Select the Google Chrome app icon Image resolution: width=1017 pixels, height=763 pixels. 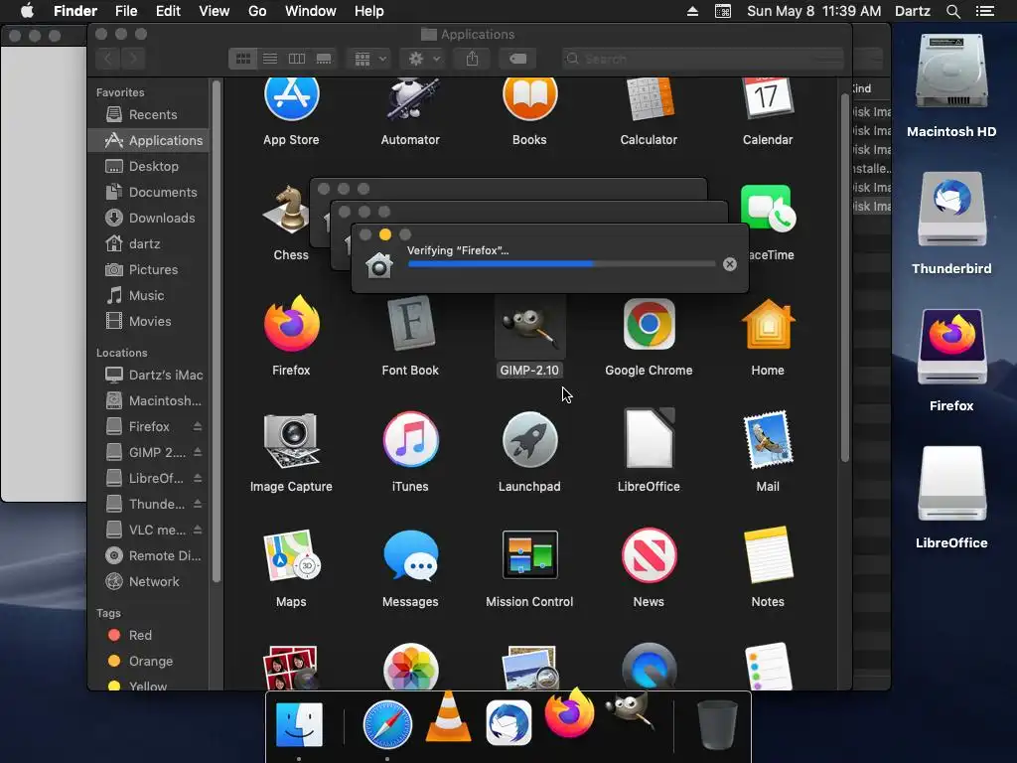pos(649,324)
